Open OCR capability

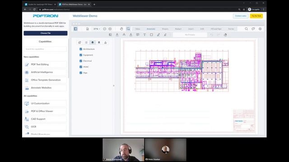pyautogui.click(x=45, y=127)
